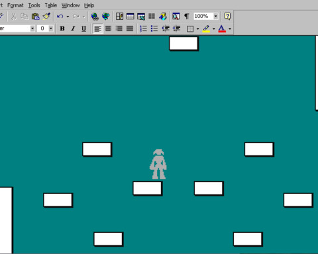Viewport: 318px width, 254px height.
Task: Toggle underline formatting
Action: click(x=83, y=28)
